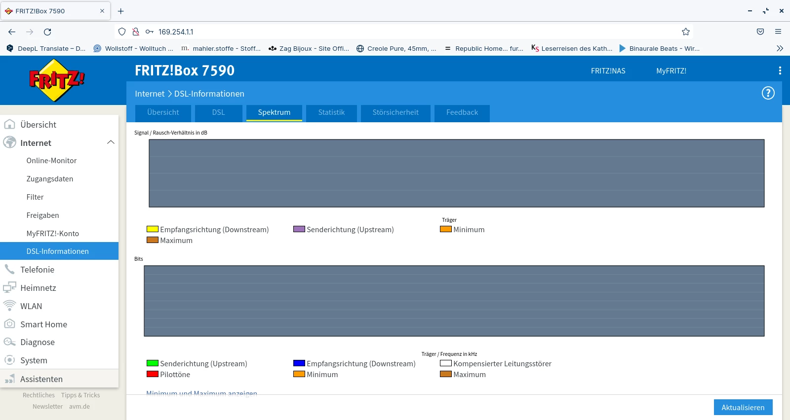Open the Leserreisen des Kath... bookmark
Screen dimensions: 790x420
(572, 48)
